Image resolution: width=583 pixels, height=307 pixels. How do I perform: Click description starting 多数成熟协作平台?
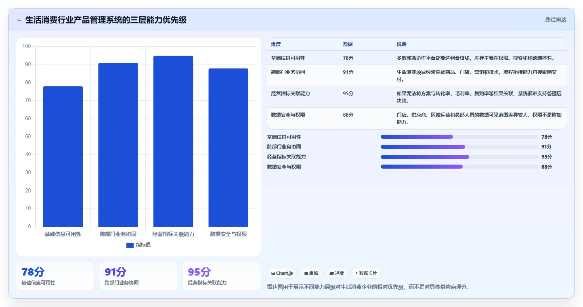[x=476, y=58]
